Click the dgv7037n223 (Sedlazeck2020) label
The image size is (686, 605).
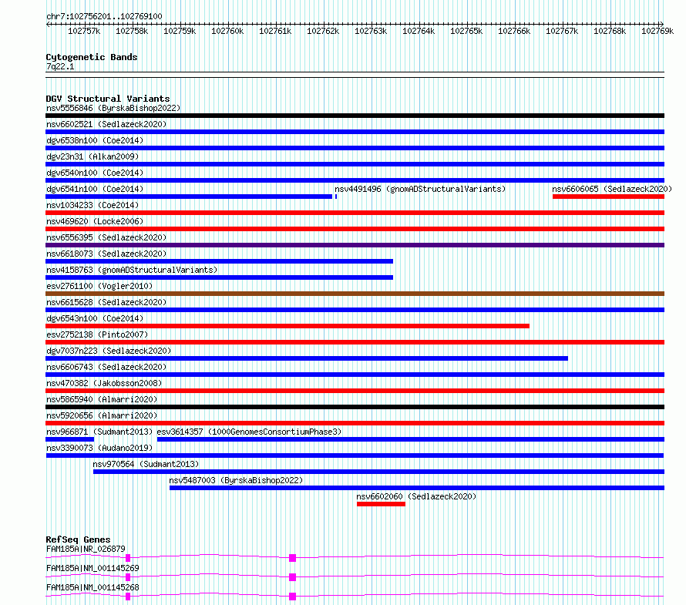(109, 351)
